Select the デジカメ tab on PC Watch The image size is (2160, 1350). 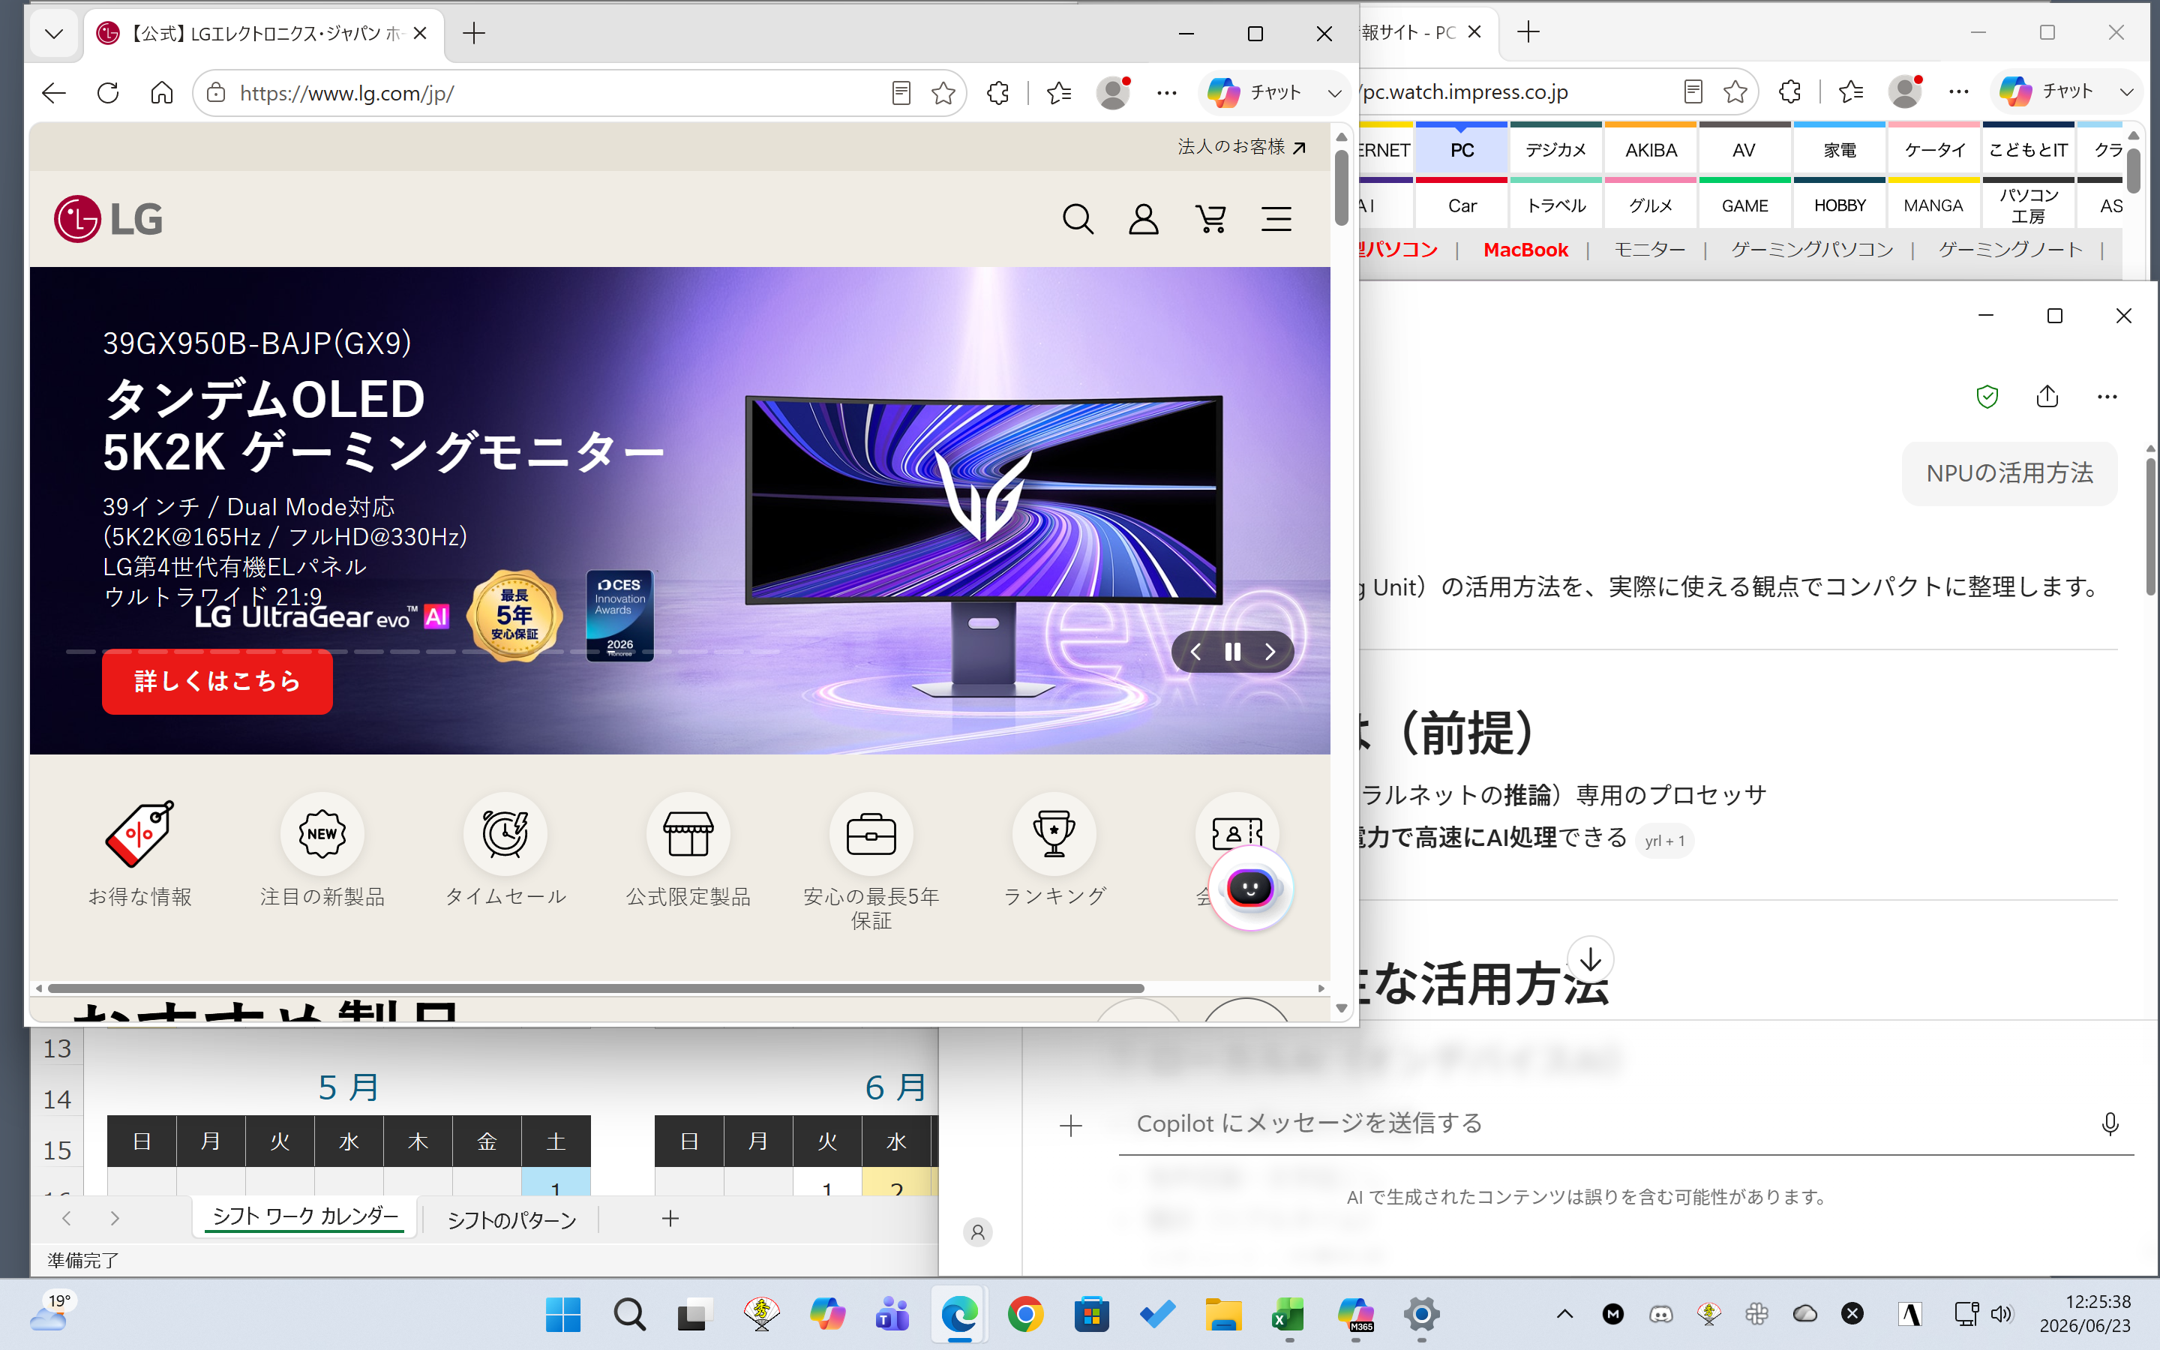pyautogui.click(x=1555, y=150)
